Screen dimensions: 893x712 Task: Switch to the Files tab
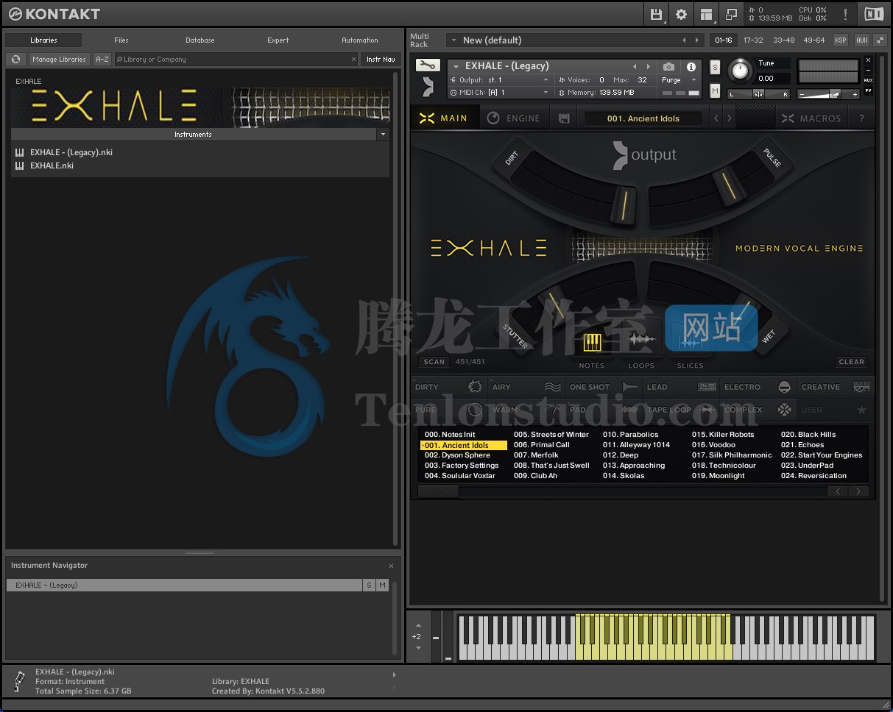121,40
